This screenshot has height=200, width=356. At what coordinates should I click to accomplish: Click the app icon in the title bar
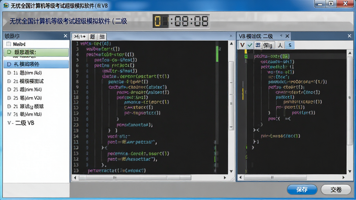[6, 5]
